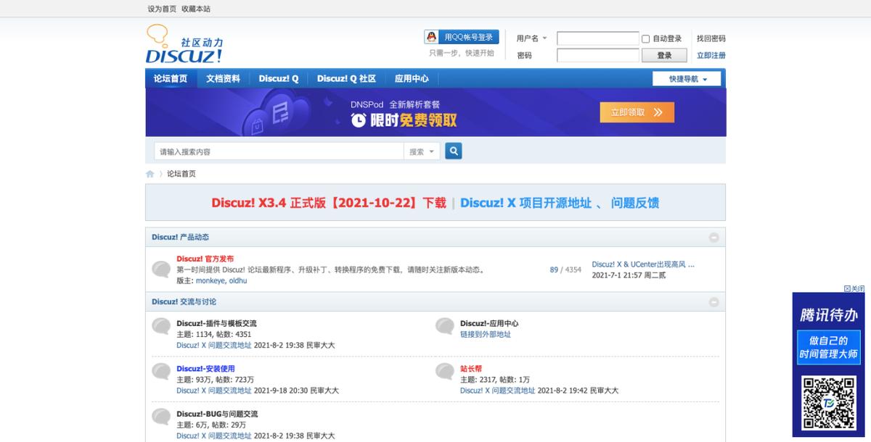Open the 搜索 type dropdown
Screen dimensions: 871x442
coord(422,151)
